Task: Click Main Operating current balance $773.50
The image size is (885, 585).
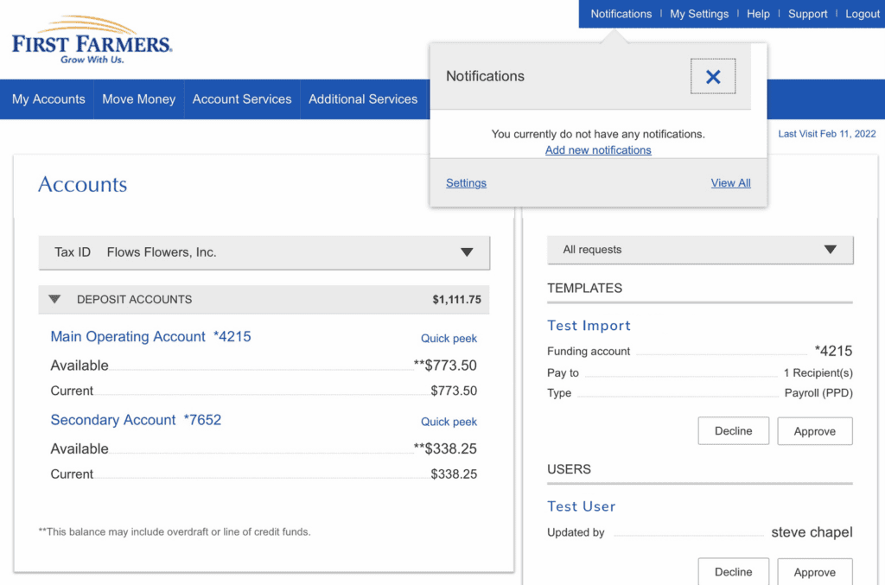Action: [x=454, y=391]
